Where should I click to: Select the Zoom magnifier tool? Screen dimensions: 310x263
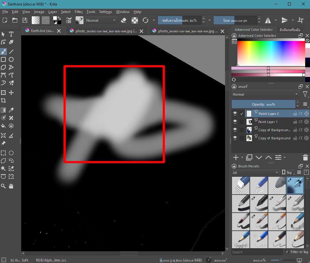[x=3, y=186]
